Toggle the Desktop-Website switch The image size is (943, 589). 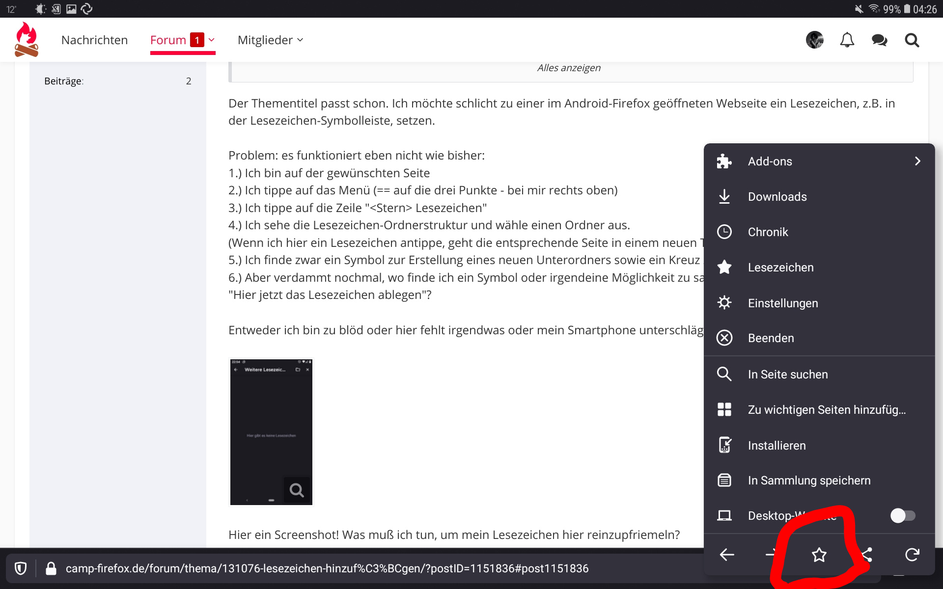pyautogui.click(x=903, y=515)
